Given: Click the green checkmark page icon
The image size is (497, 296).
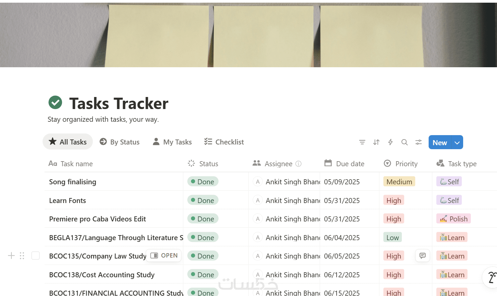Looking at the screenshot, I should click(x=55, y=102).
